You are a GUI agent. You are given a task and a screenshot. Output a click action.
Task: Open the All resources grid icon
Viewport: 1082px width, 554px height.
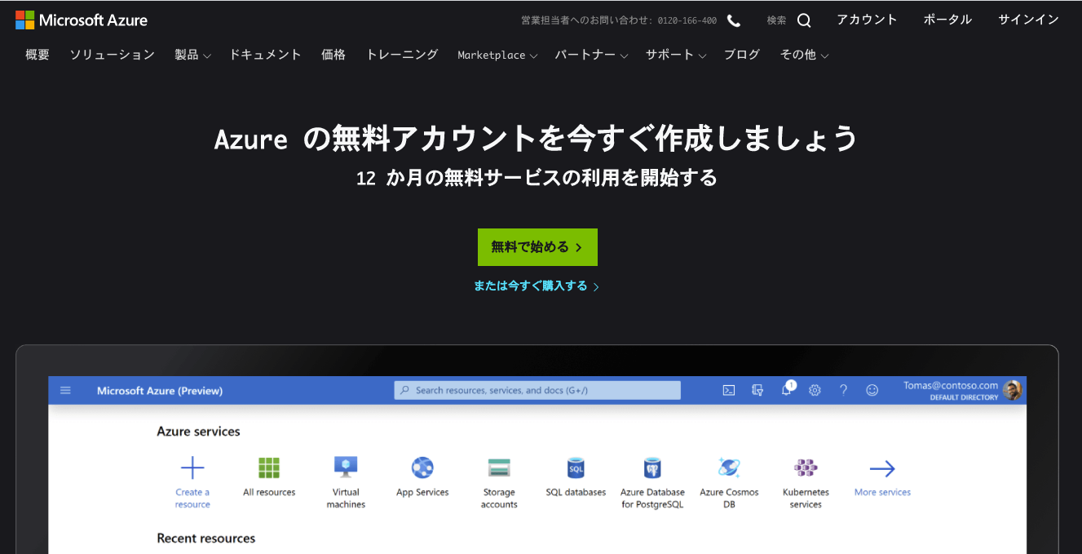pyautogui.click(x=269, y=468)
